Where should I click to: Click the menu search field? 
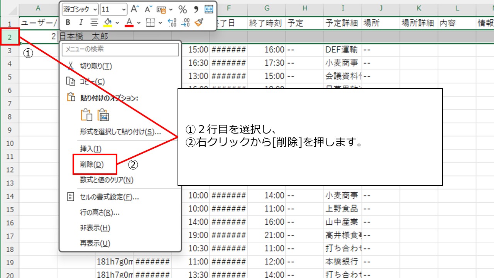(x=120, y=49)
